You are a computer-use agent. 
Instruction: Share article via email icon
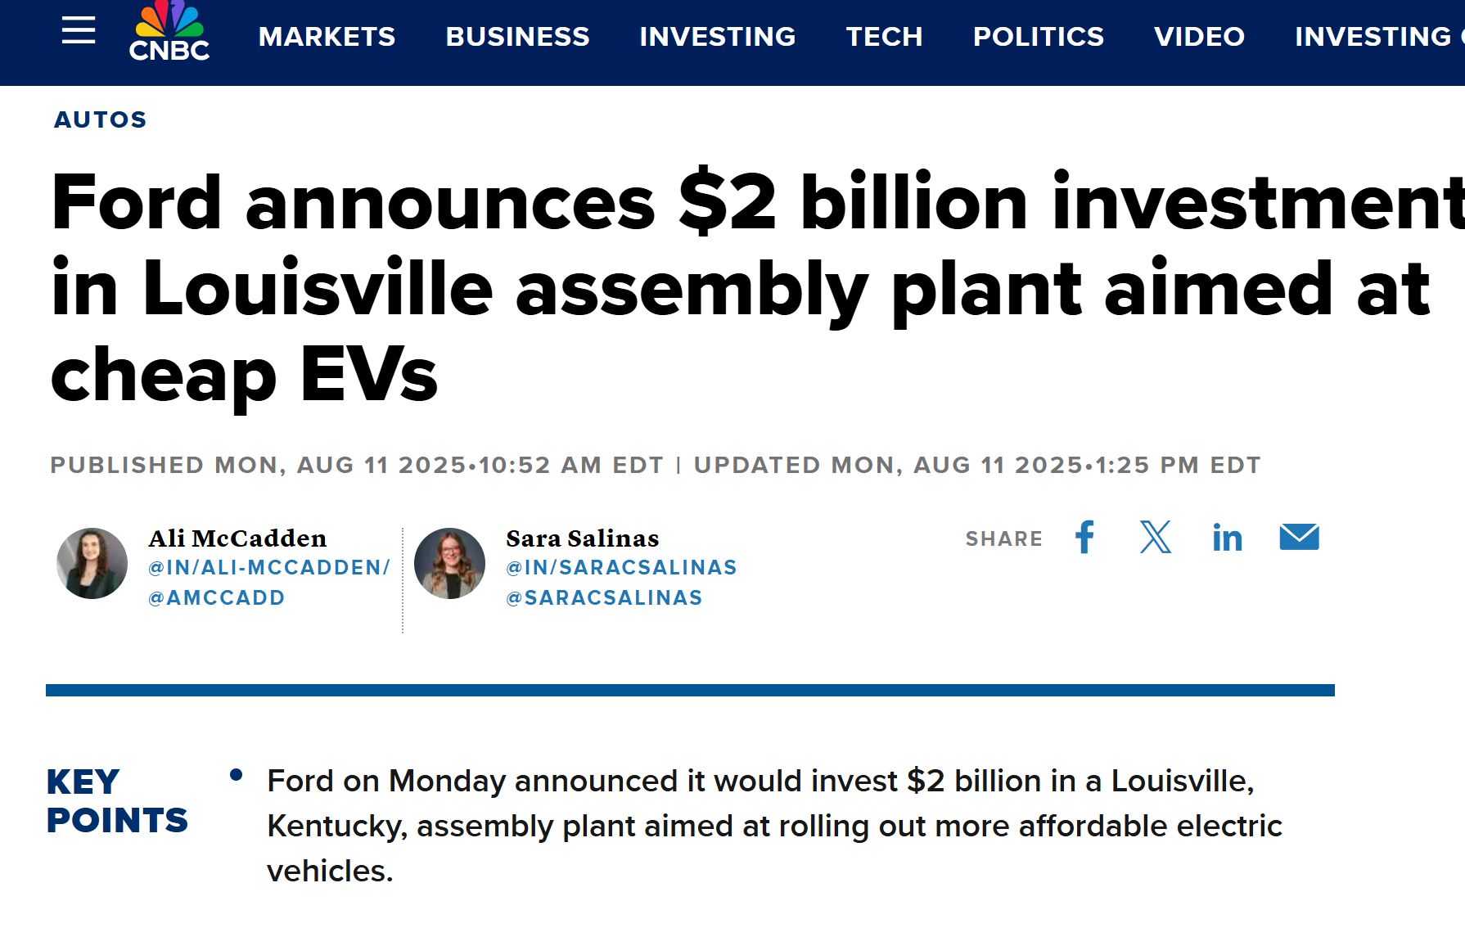[1299, 538]
